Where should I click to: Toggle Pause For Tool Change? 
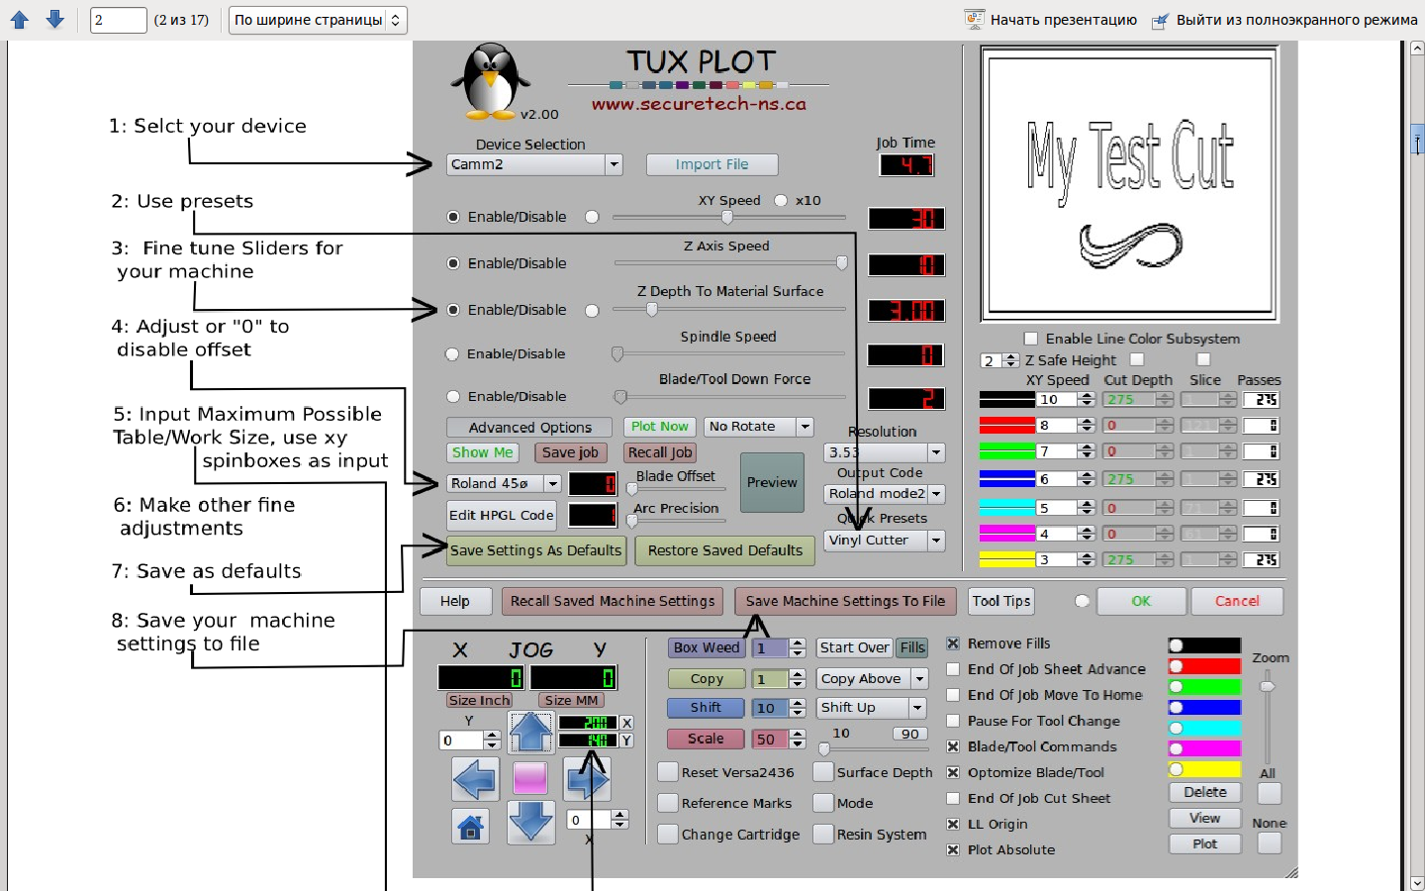click(953, 721)
